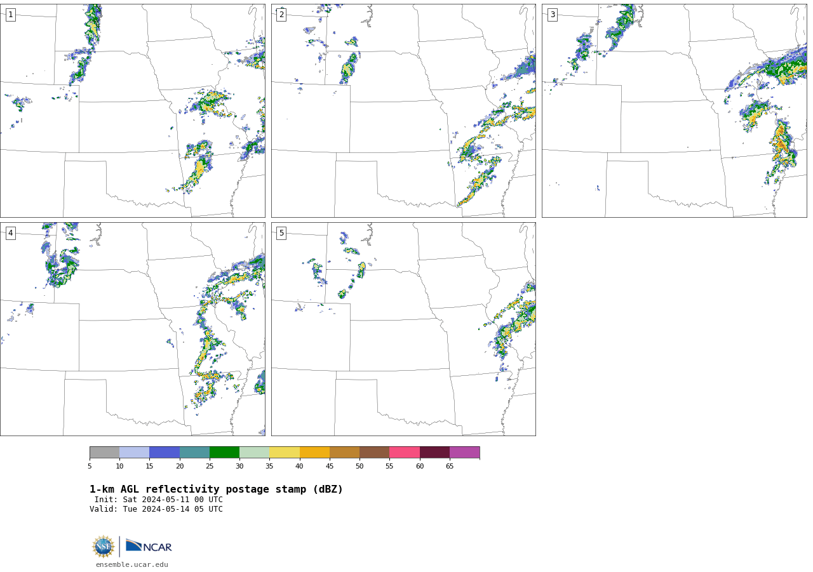This screenshot has width=813, height=572.
Task: Open ensemble member 3 reflectivity map
Action: point(675,110)
